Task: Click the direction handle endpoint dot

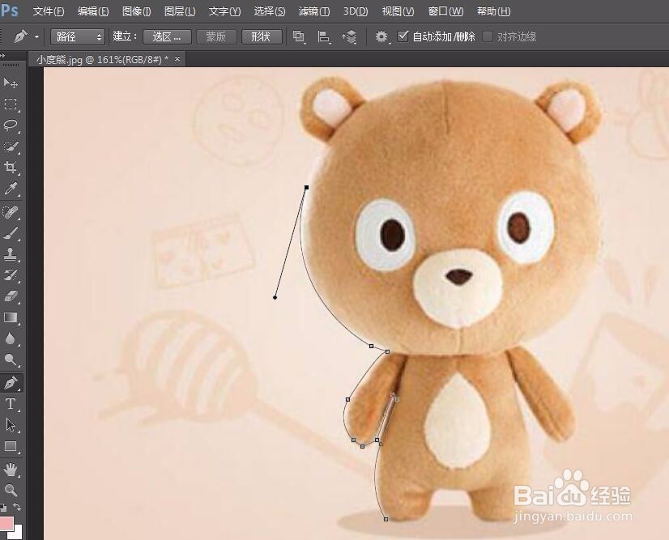Action: [275, 297]
